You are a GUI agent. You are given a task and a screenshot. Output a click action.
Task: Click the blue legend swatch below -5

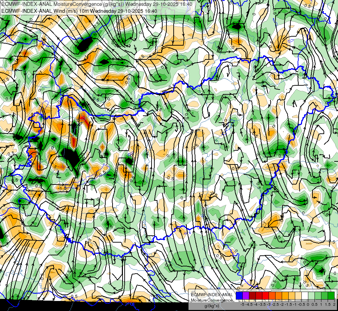[239, 296]
